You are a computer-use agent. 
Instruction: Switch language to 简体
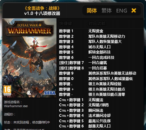pyautogui.click(x=92, y=11)
